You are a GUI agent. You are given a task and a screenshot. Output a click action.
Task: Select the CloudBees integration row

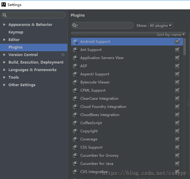[127, 115]
